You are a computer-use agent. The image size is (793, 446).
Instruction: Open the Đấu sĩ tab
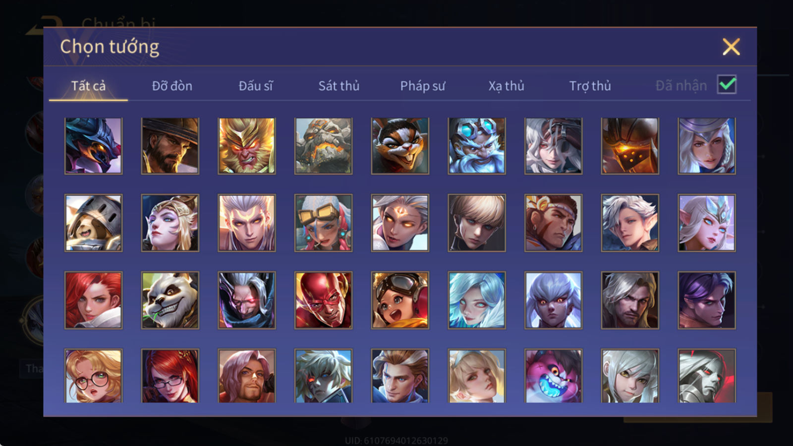coord(256,86)
